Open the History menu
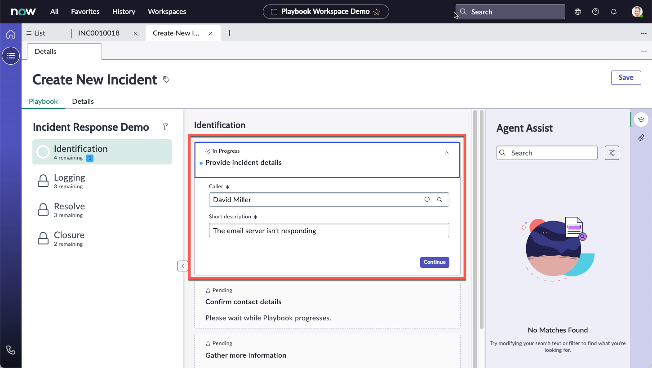The image size is (652, 368). coord(124,12)
